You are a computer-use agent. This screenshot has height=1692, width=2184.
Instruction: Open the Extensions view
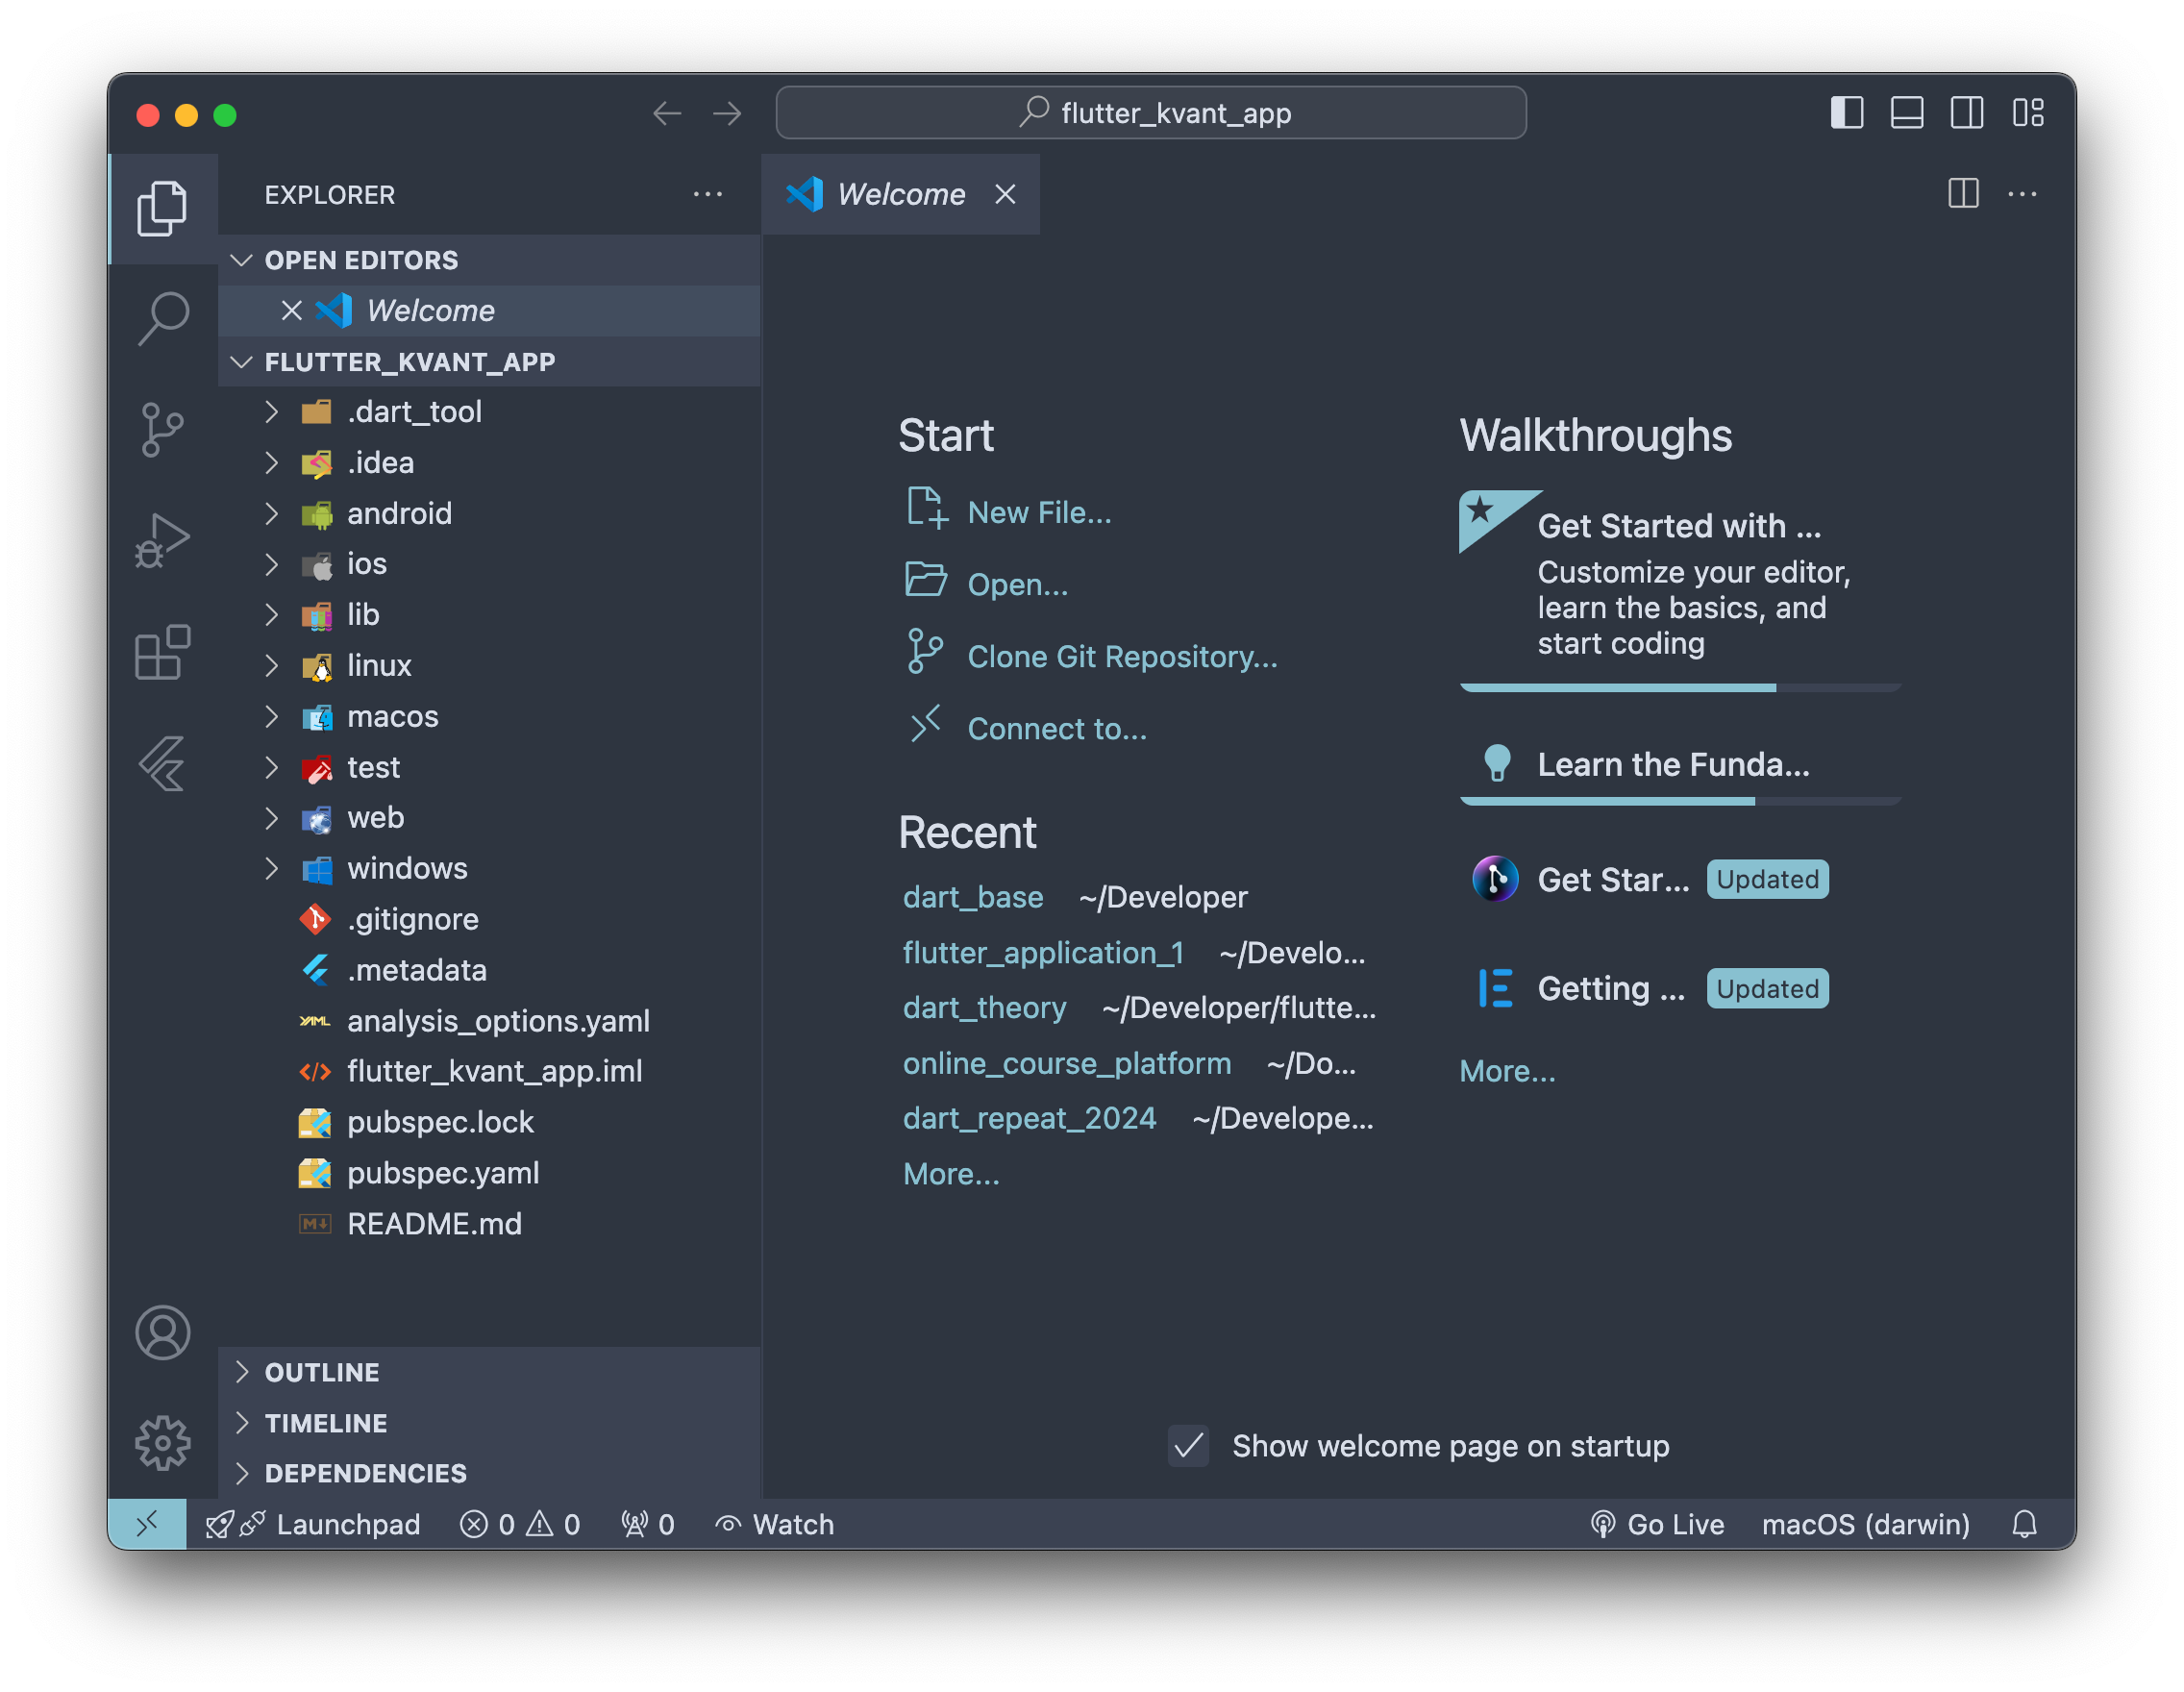[163, 652]
